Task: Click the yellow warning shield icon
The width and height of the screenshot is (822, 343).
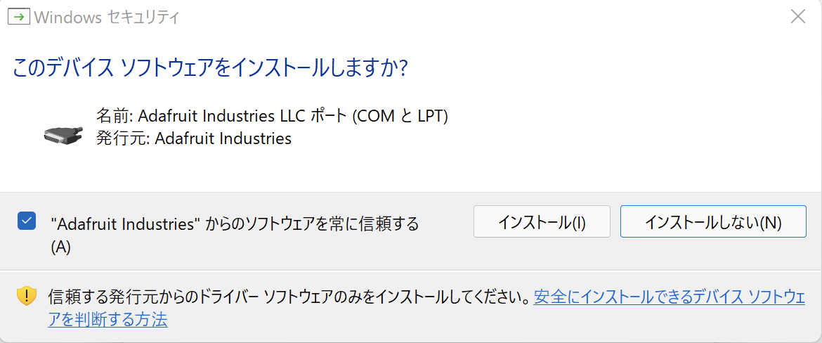Action: point(27,296)
